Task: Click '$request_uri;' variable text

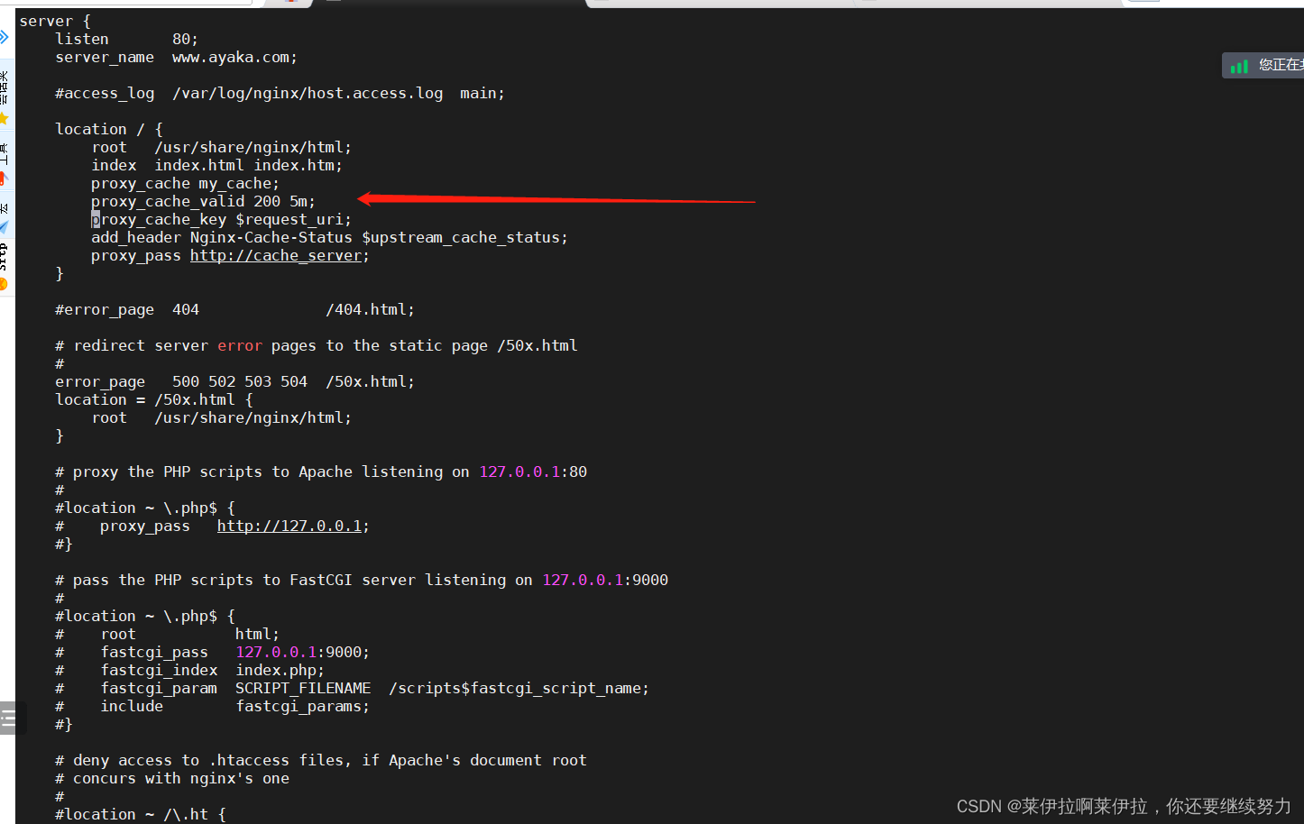Action: (293, 220)
